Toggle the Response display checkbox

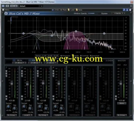[61, 56]
